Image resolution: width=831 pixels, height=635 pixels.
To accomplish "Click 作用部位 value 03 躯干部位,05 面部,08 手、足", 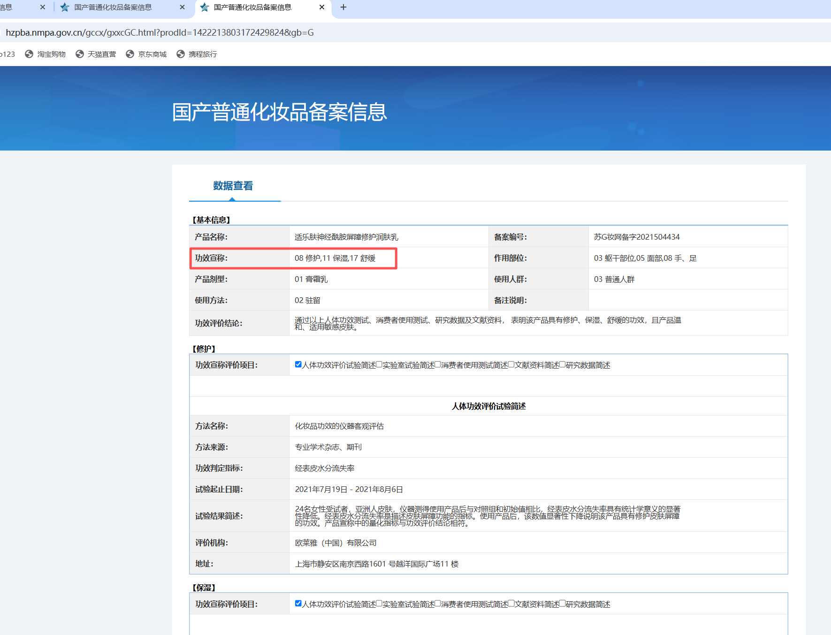I will [x=645, y=258].
